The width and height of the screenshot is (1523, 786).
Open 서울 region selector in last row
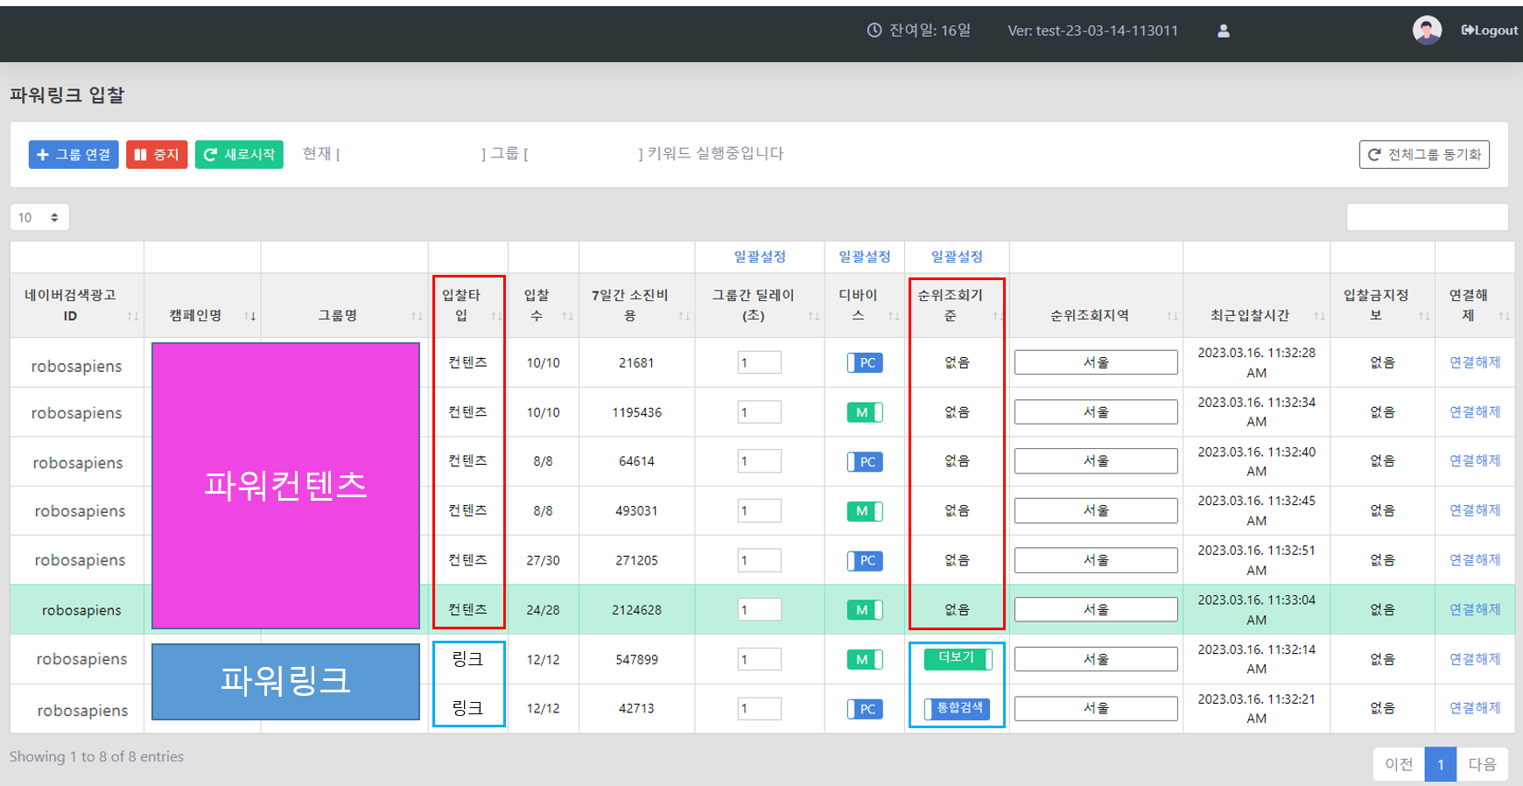pyautogui.click(x=1095, y=708)
